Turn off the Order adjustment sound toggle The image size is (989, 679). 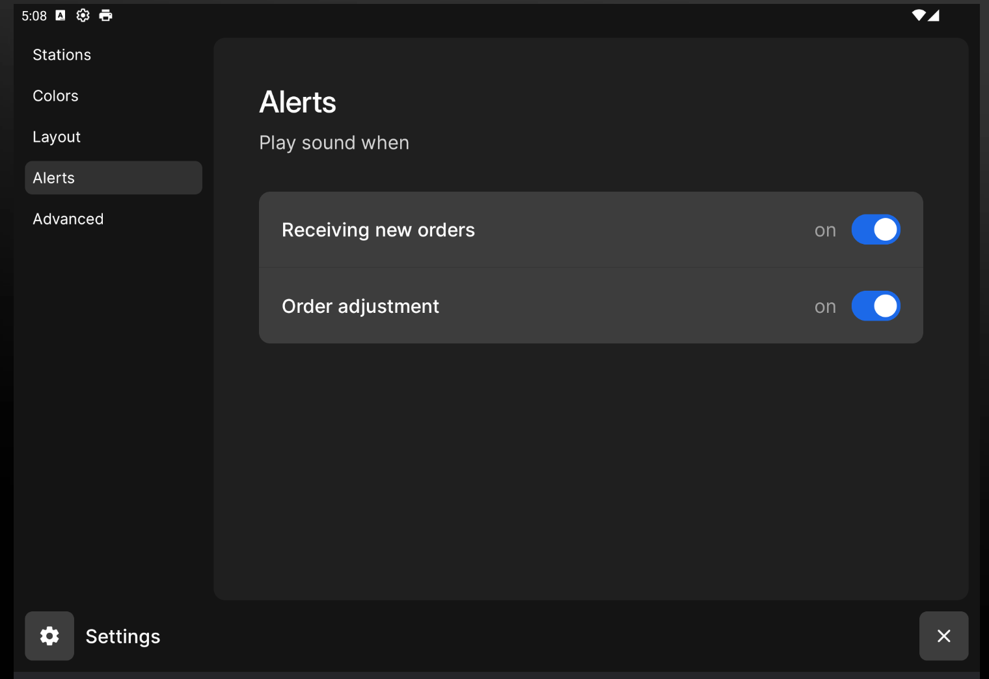876,306
